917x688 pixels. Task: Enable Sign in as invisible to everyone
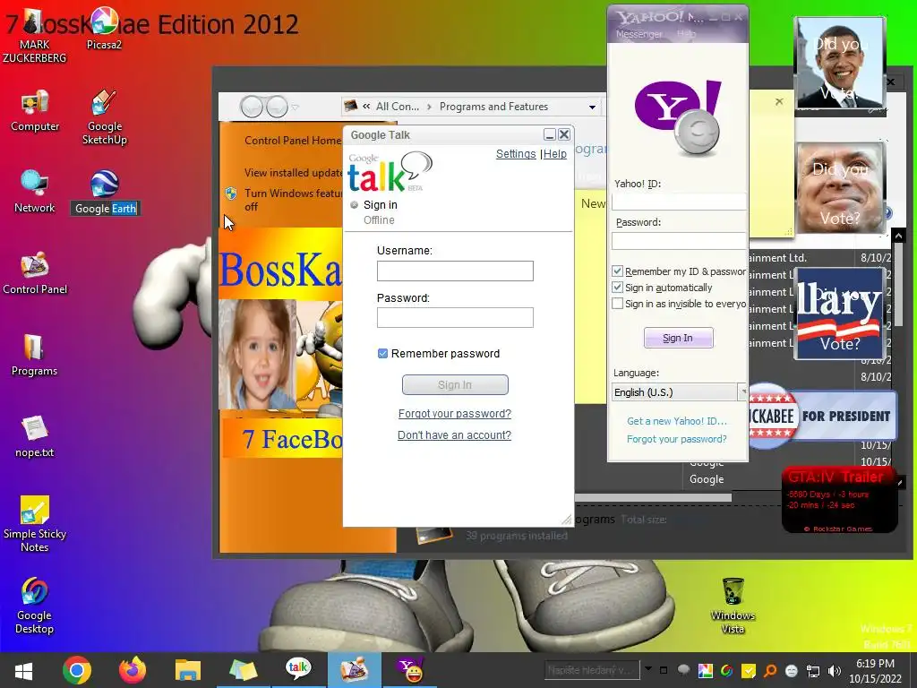[x=617, y=304]
